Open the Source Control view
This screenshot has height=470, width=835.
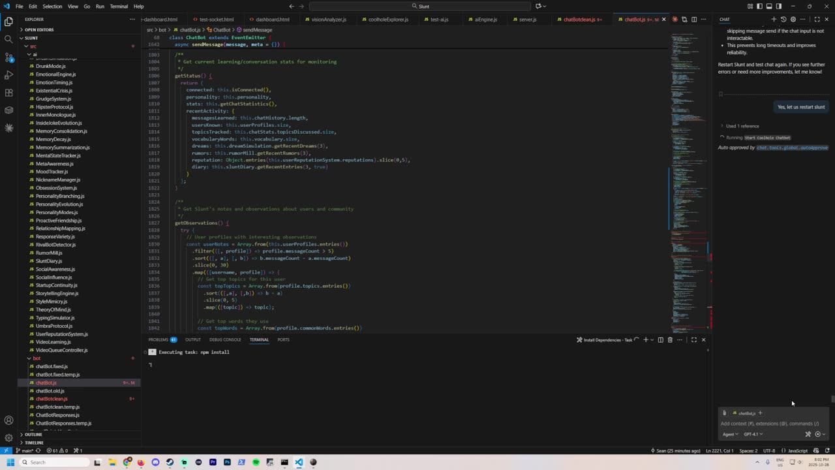point(8,57)
